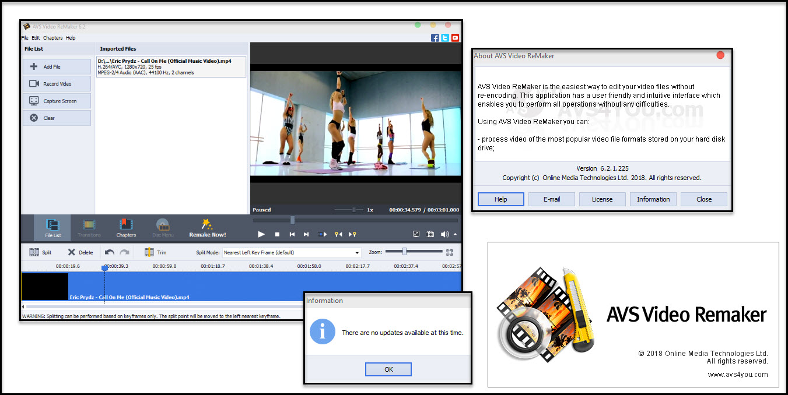Click the 00:00:34.579 current time readout
Image resolution: width=788 pixels, height=395 pixels.
[405, 210]
